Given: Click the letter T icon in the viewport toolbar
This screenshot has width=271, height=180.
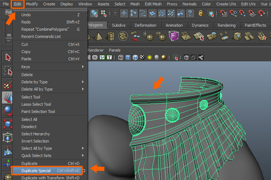Looking at the screenshot, I should point(109,57).
